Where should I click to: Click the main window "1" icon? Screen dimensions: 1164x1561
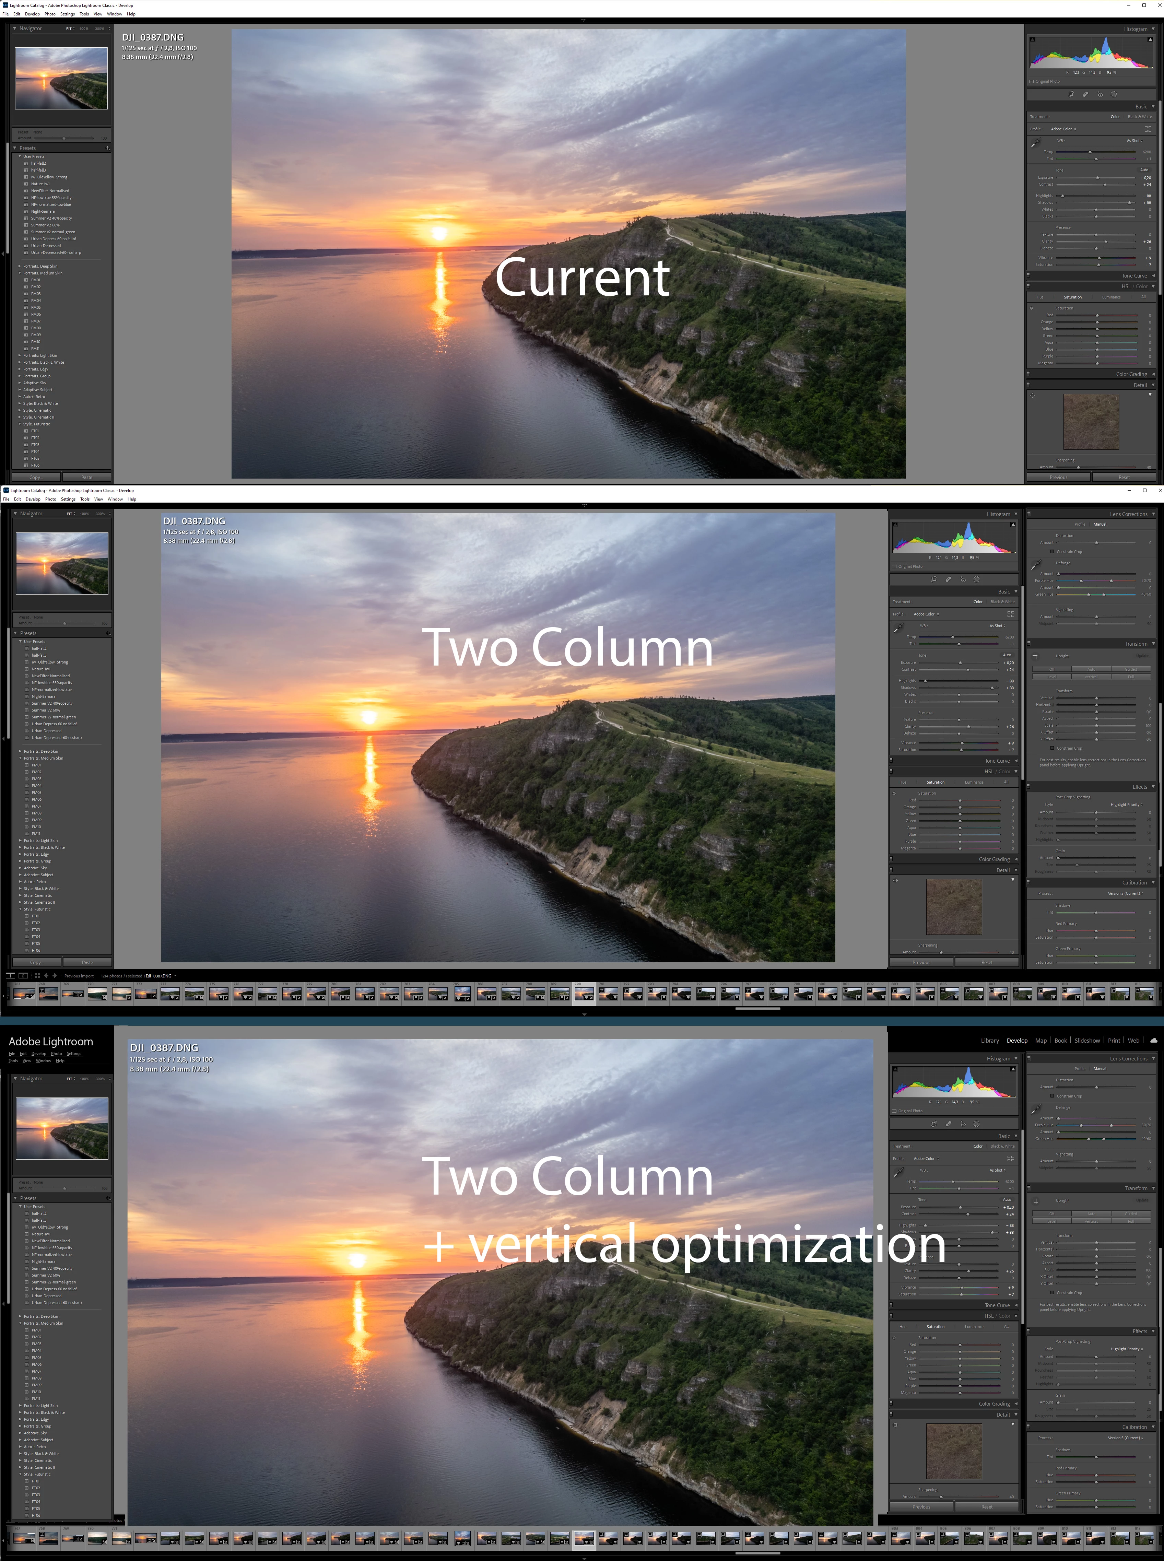point(11,975)
